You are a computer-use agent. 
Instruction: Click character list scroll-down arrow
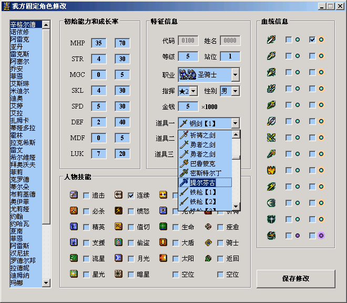tap(46, 283)
